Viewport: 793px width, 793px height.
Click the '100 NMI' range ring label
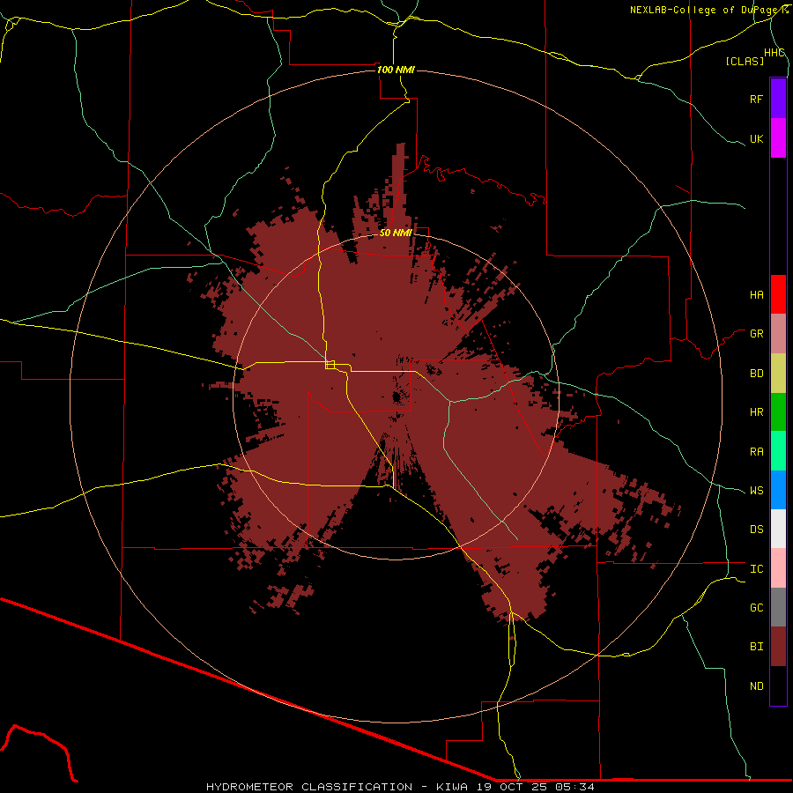396,70
